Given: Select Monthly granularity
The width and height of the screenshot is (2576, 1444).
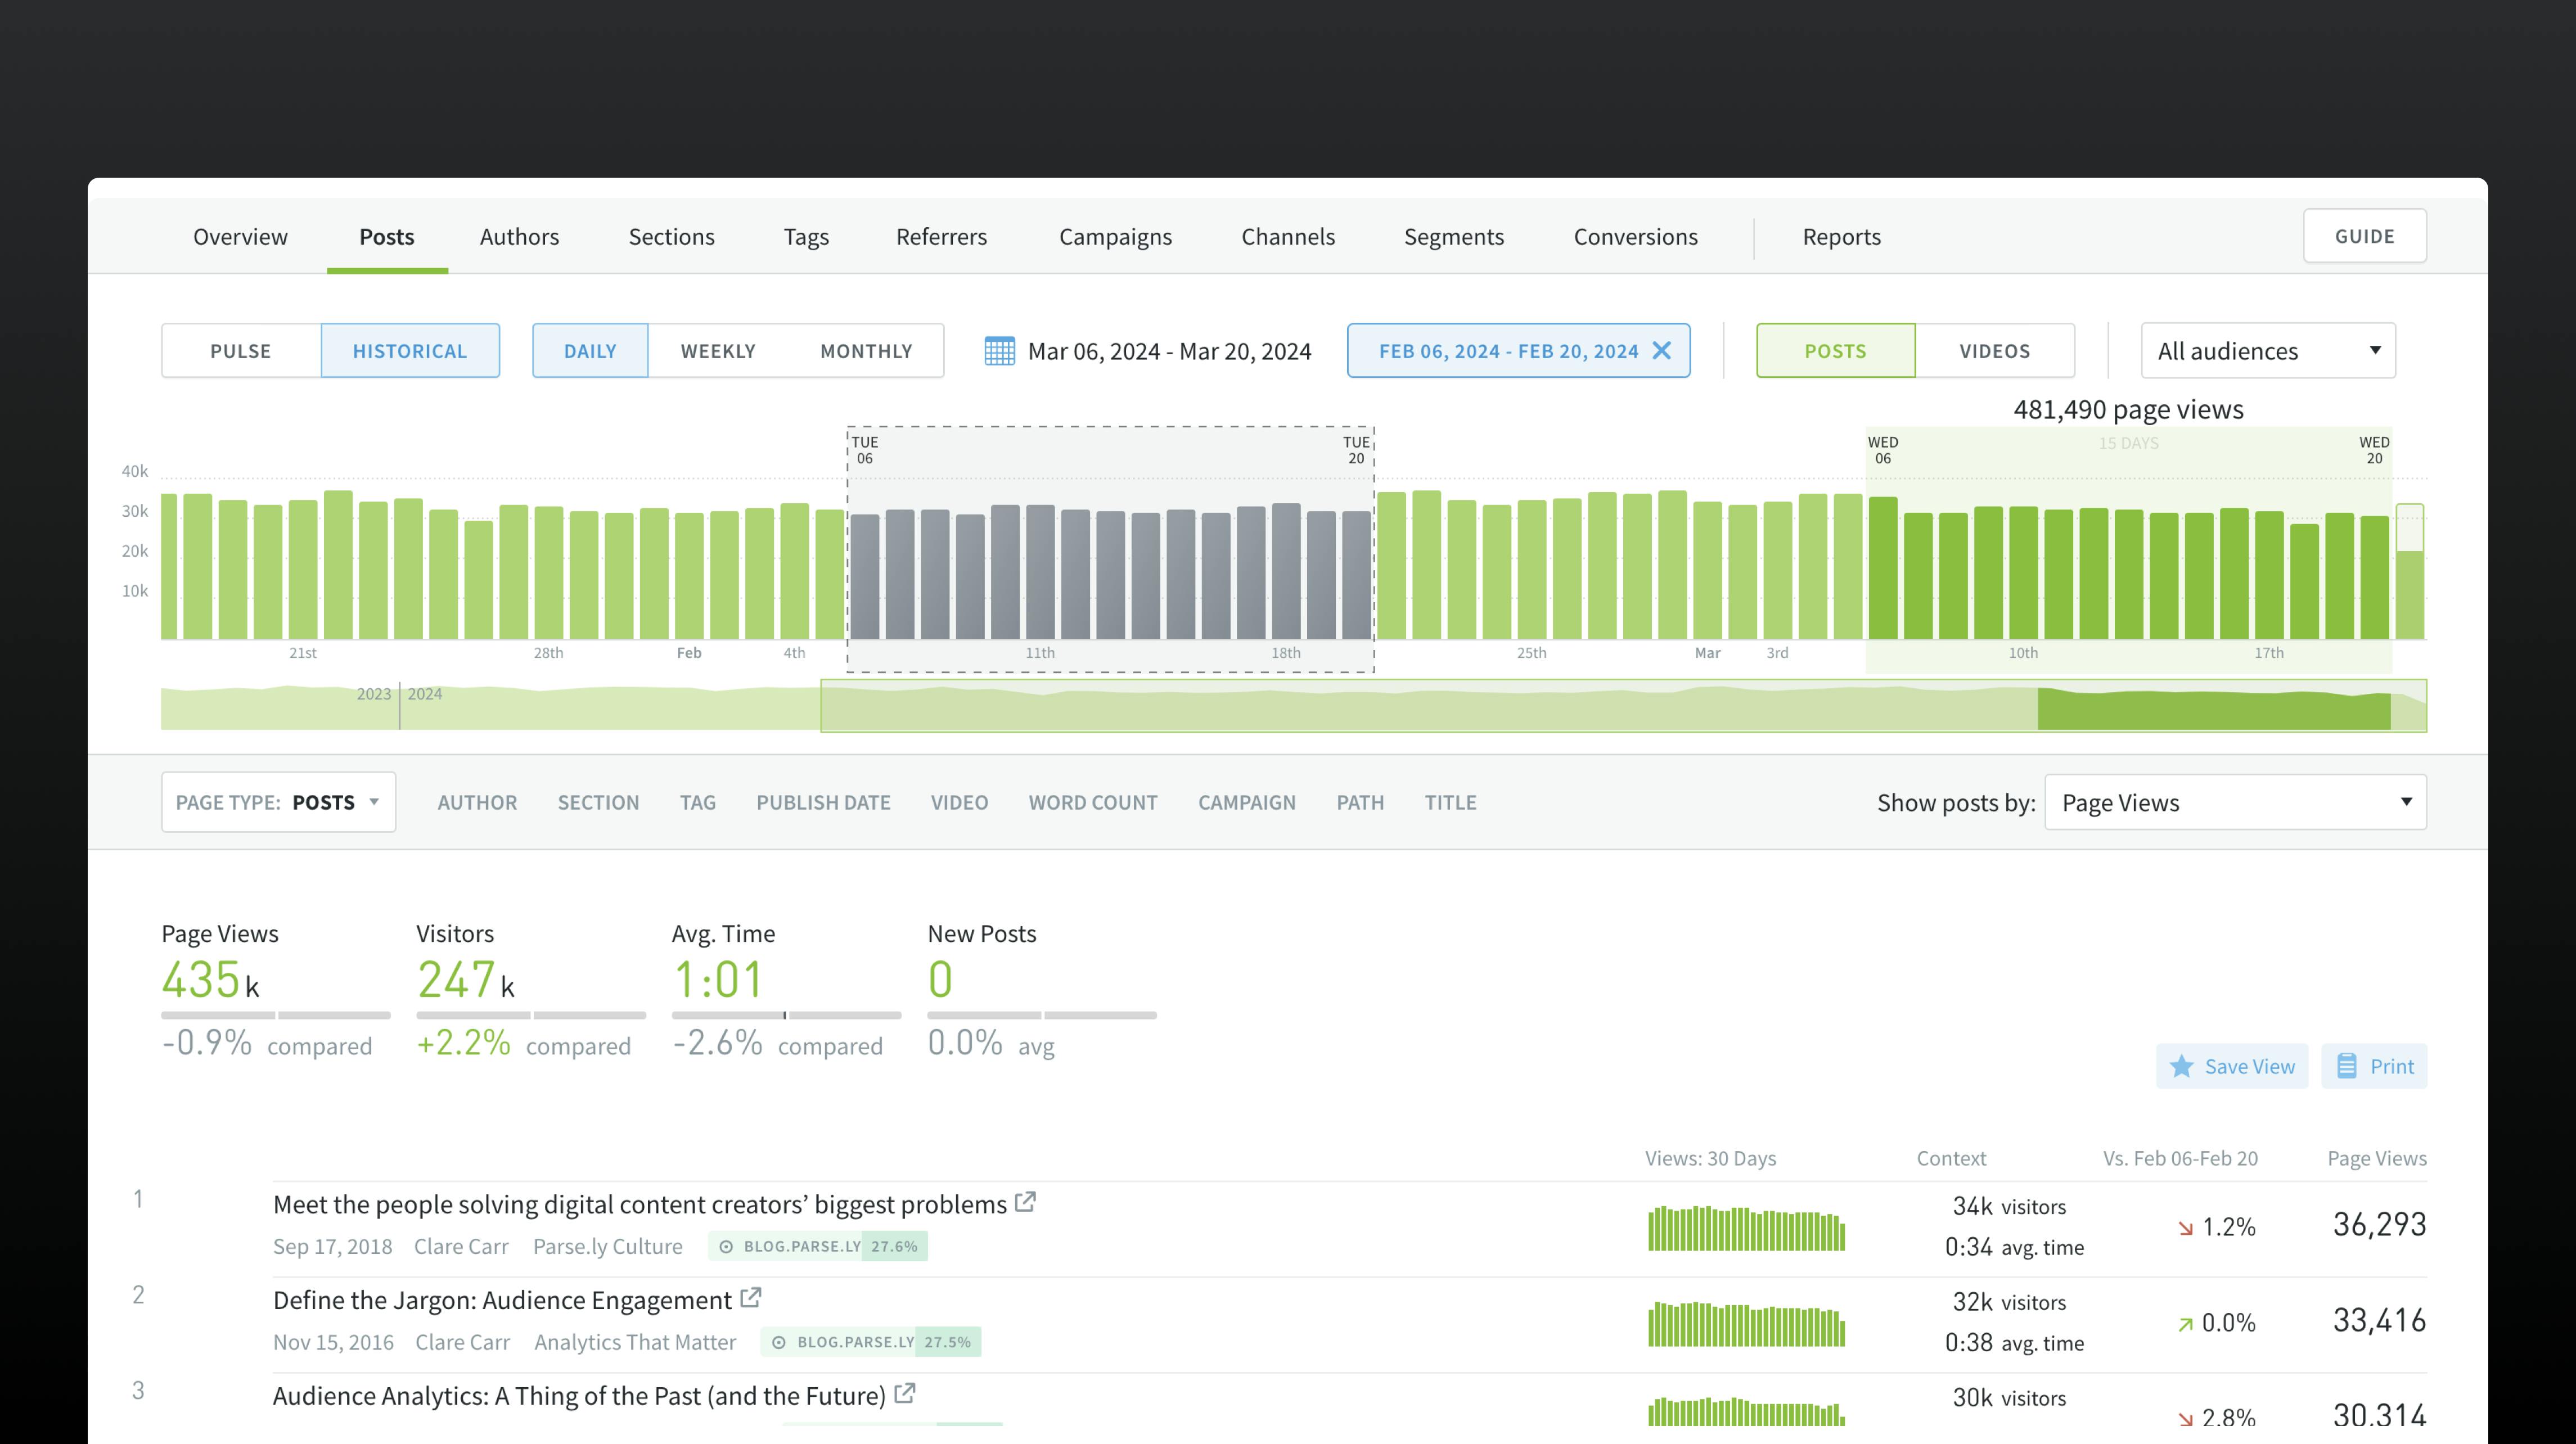Looking at the screenshot, I should [866, 351].
